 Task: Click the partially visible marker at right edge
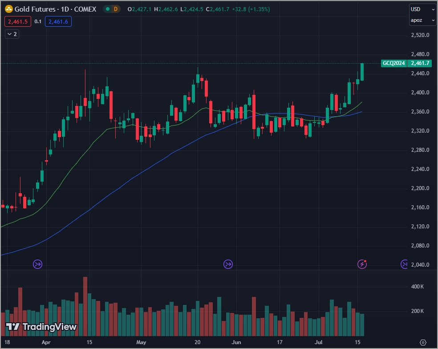(404, 264)
